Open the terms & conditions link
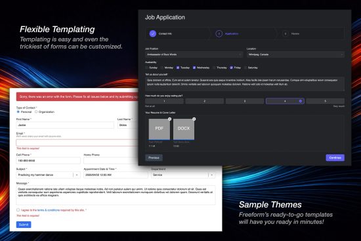Viewport: 361px width, 241px height. (x=49, y=210)
